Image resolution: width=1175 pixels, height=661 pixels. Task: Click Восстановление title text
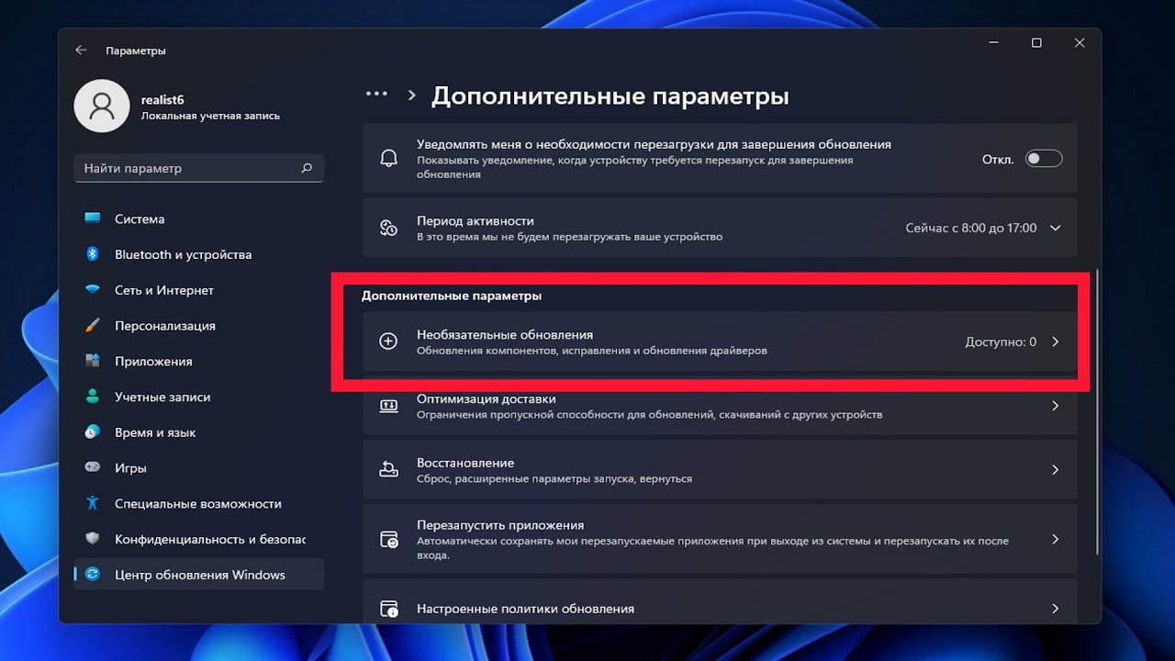coord(465,463)
